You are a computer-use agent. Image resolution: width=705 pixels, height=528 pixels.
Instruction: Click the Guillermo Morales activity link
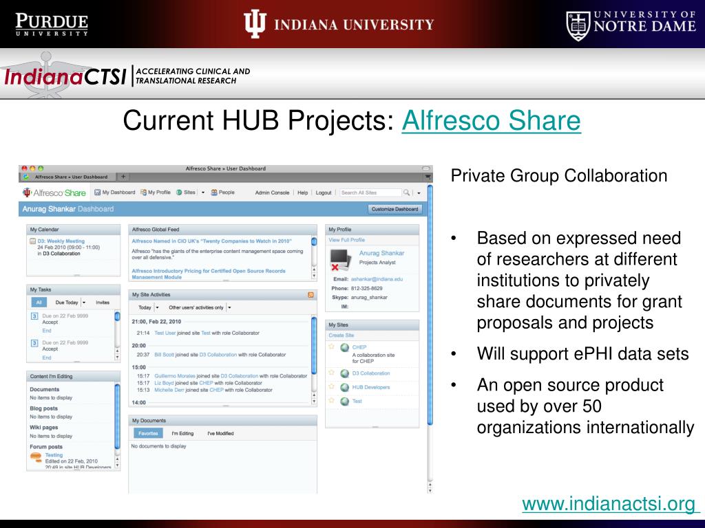click(x=175, y=376)
